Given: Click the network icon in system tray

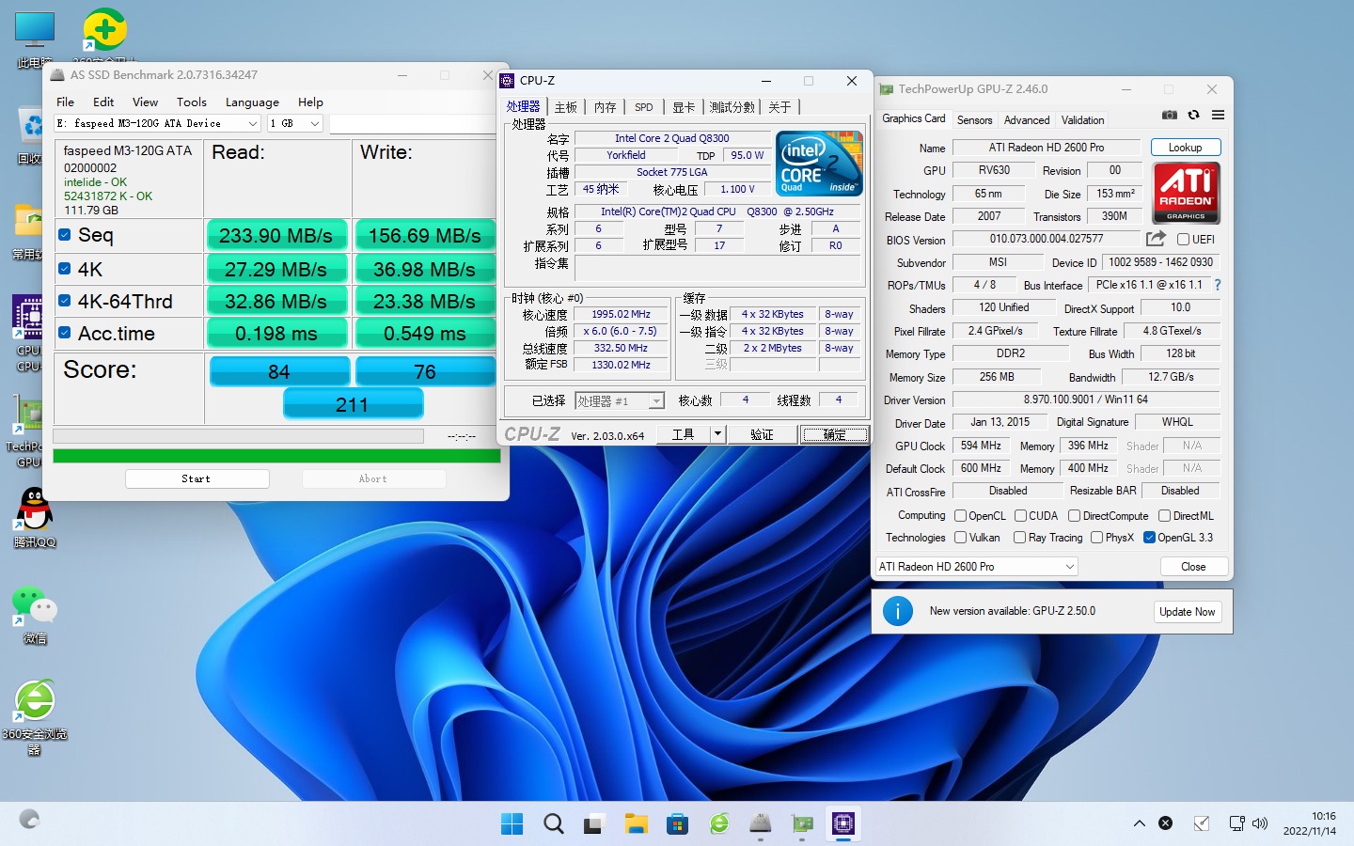Looking at the screenshot, I should click(1237, 823).
